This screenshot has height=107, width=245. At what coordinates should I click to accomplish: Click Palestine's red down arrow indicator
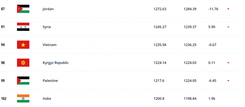click(228, 81)
